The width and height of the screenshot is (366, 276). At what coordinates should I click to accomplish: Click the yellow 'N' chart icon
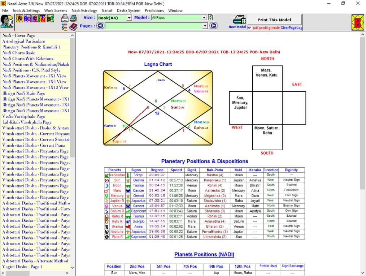19,18
